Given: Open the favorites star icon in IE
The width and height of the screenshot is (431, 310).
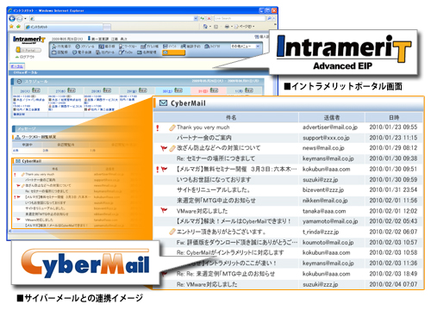Looking at the screenshot, I should pyautogui.click(x=11, y=27).
